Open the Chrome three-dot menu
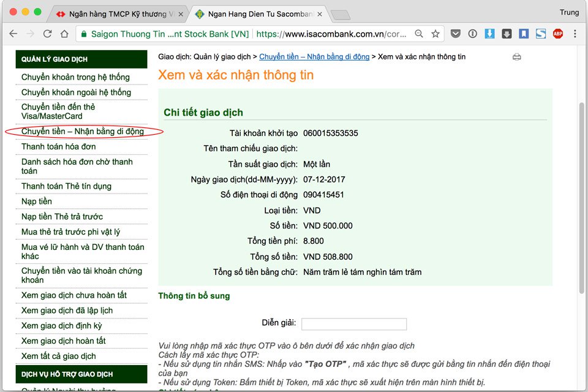 575,34
